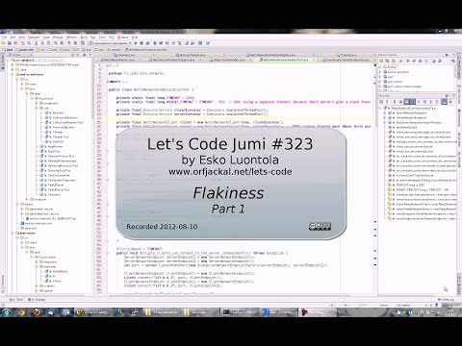The width and height of the screenshot is (462, 346).
Task: Open the Analyze menu
Action: point(58,37)
